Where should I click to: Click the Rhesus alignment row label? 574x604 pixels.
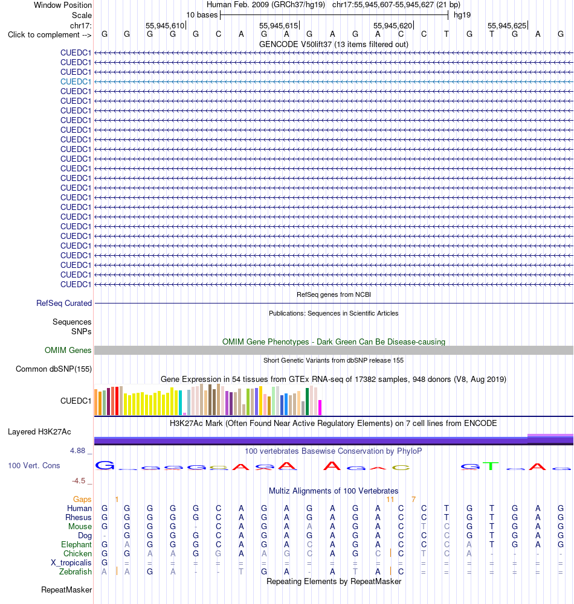[79, 517]
